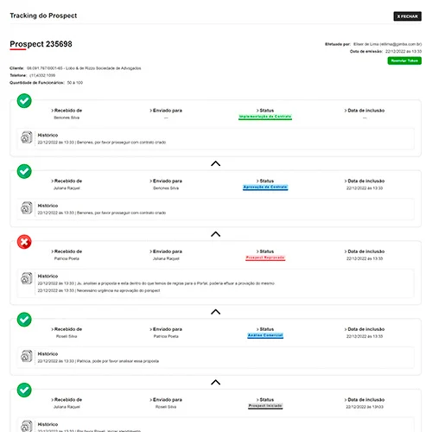
Task: Click the blue Análise Comercial status tag
Action: point(265,335)
